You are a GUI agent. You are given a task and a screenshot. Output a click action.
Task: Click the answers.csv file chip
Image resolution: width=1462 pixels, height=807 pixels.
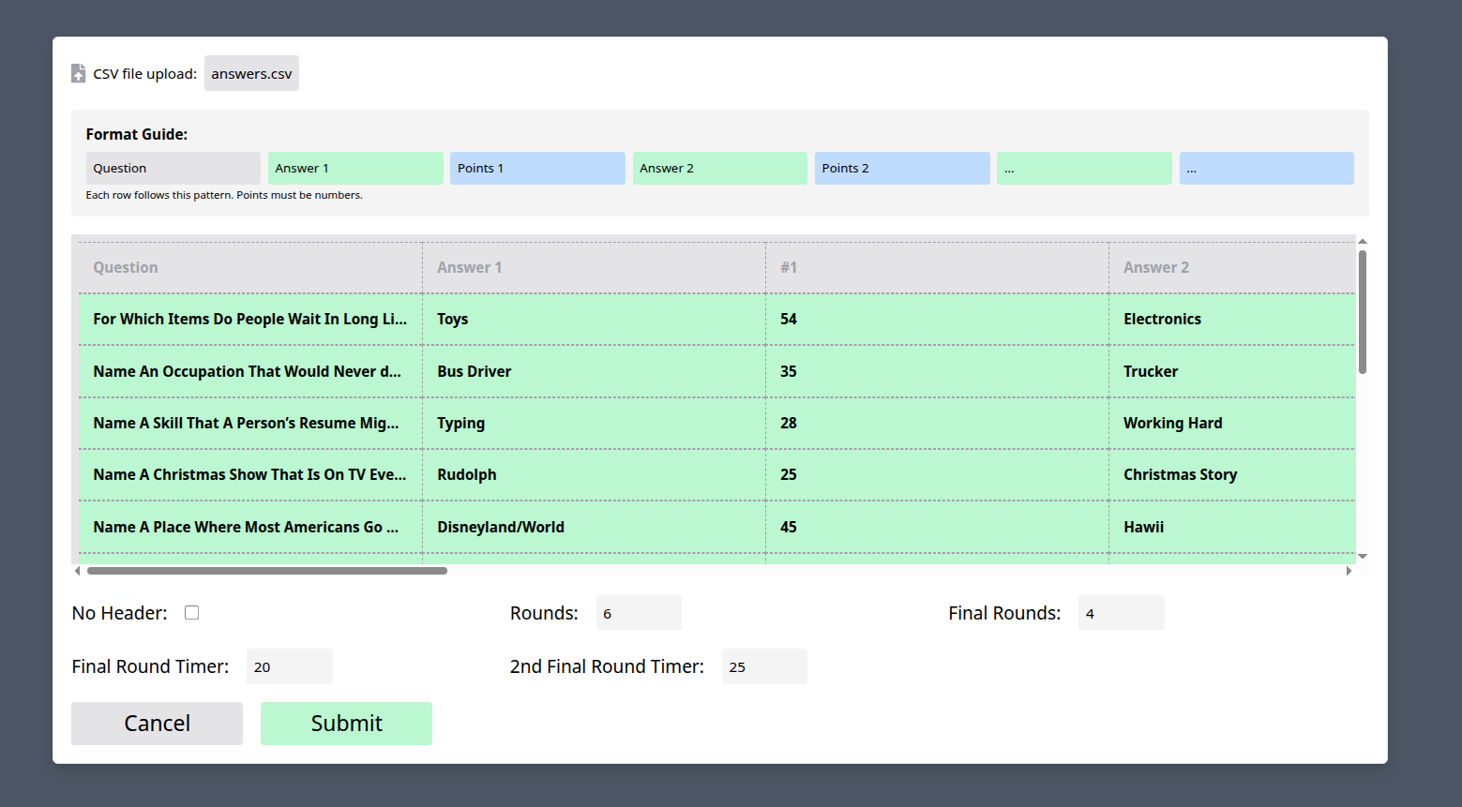[x=250, y=72]
